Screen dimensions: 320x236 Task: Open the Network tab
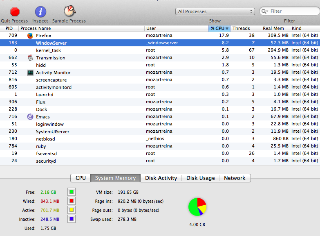pos(235,178)
